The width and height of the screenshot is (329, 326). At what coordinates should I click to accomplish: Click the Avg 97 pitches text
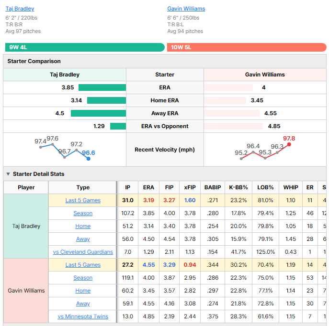click(x=23, y=31)
